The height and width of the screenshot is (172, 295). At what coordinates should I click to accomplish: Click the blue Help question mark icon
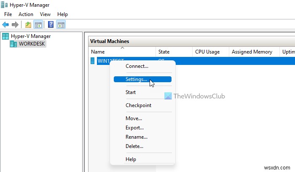click(51, 24)
